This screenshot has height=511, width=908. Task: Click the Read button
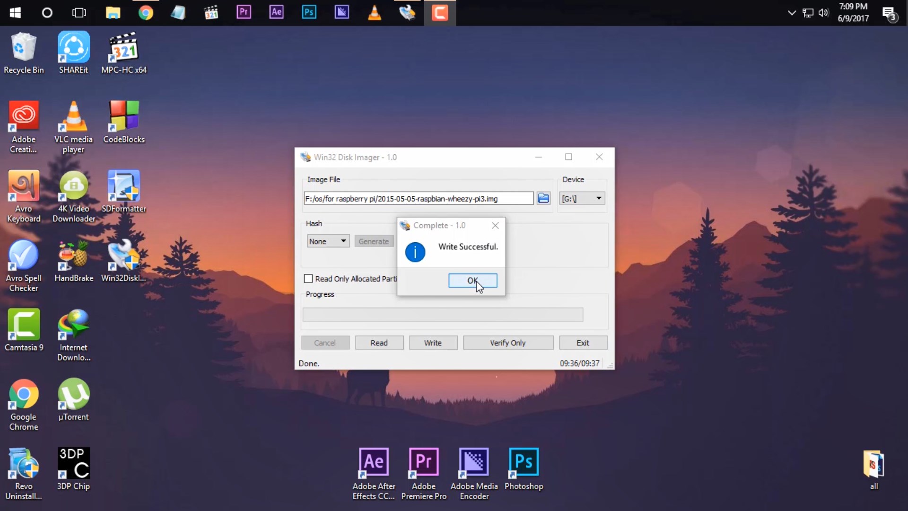click(379, 343)
